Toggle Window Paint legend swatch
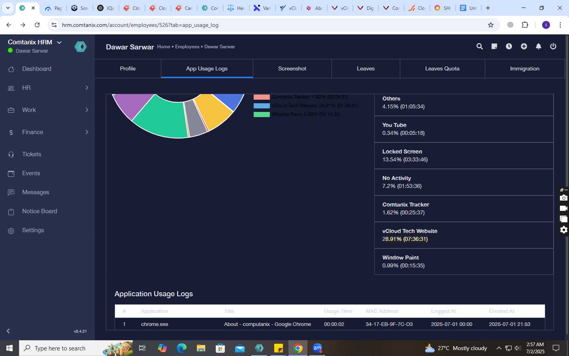The height and width of the screenshot is (356, 569). click(x=262, y=114)
